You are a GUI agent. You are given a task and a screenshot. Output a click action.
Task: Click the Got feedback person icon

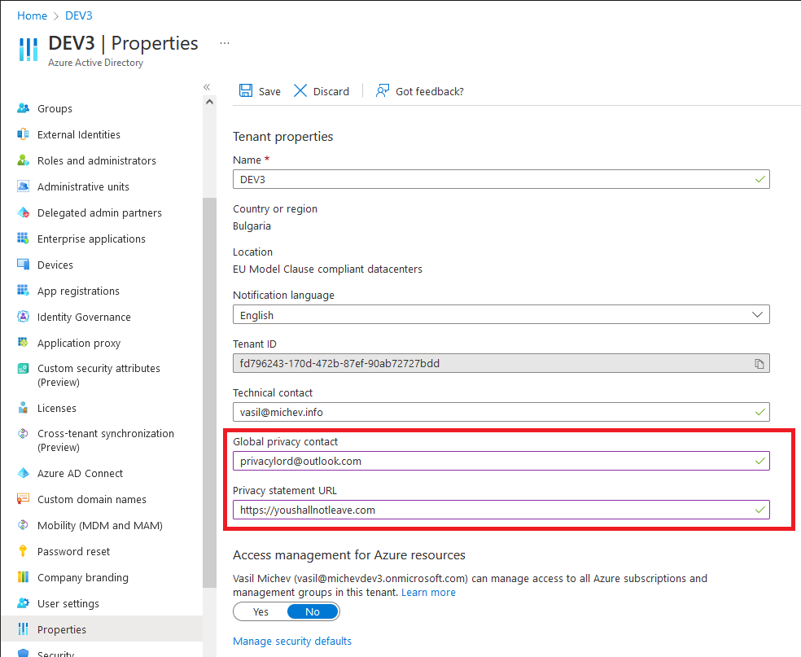383,91
